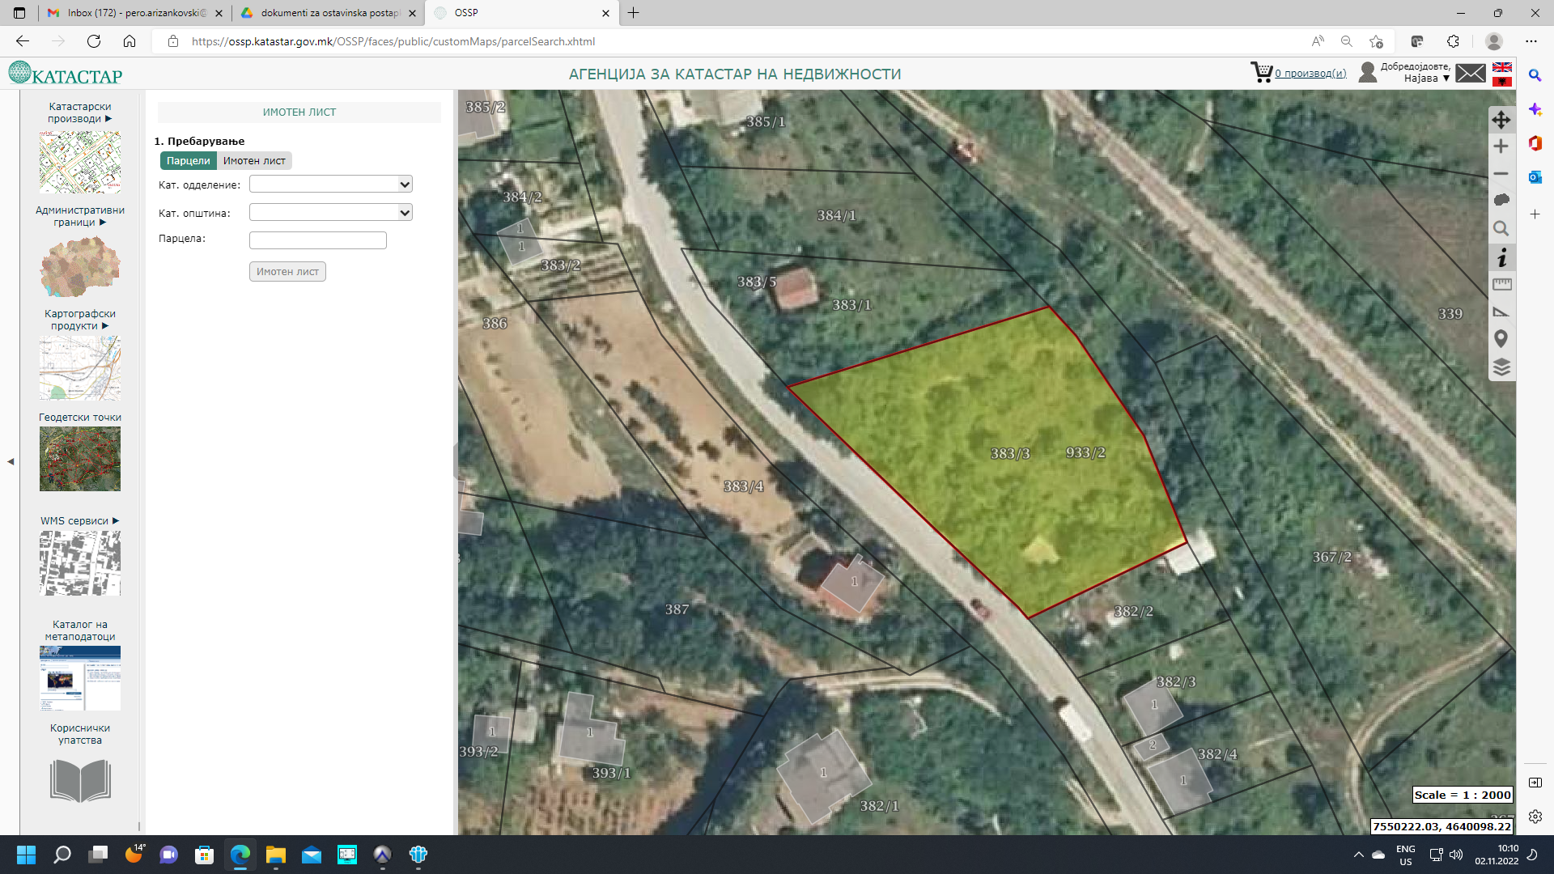The width and height of the screenshot is (1554, 874).
Task: Open the Кат. одделение dropdown
Action: [331, 185]
